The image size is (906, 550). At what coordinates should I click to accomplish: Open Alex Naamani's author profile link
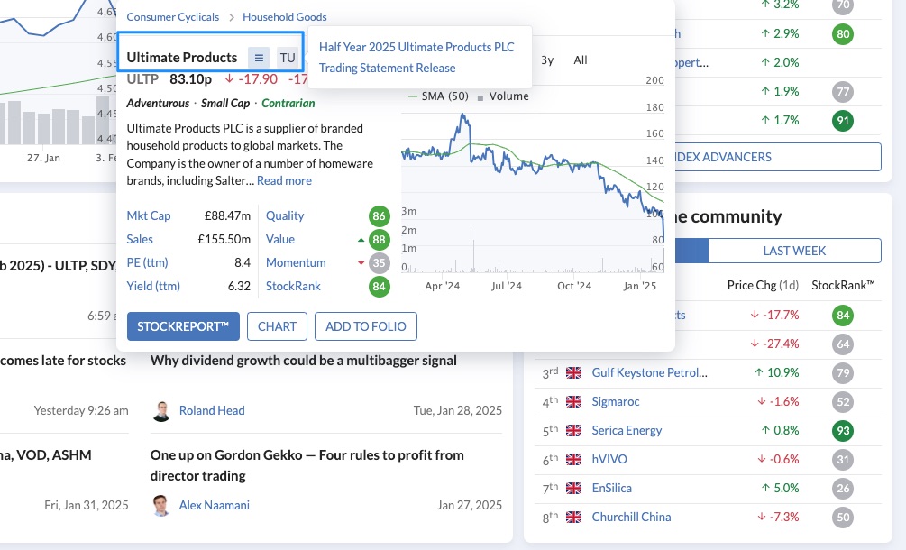(215, 506)
